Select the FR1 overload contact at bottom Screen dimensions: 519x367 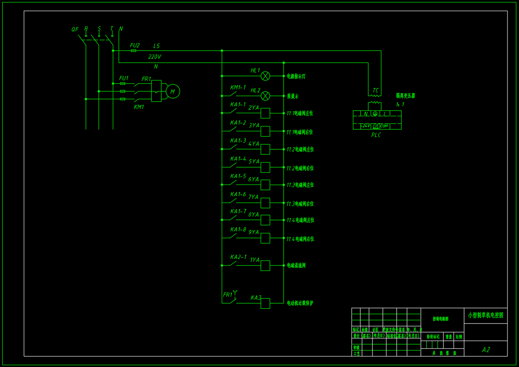pyautogui.click(x=233, y=297)
